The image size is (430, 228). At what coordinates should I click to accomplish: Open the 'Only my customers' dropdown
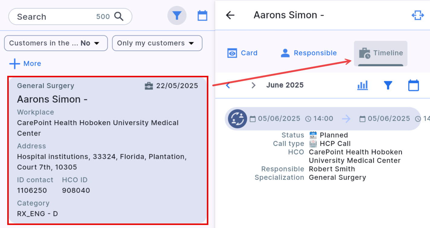click(x=157, y=43)
